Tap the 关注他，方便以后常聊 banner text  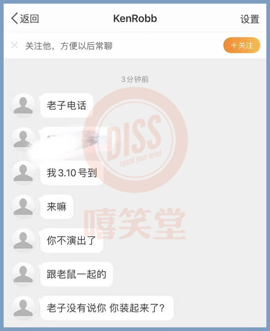(x=69, y=46)
